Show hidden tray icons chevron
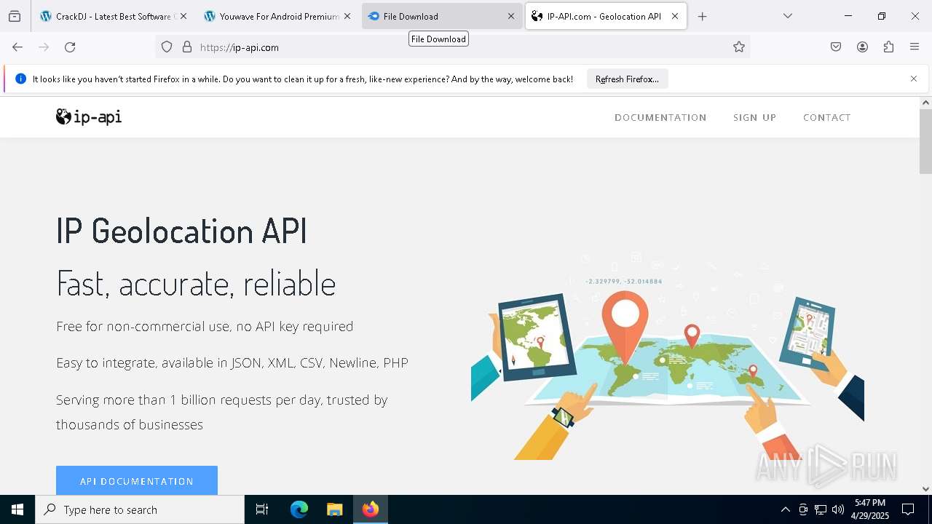The width and height of the screenshot is (932, 524). tap(785, 509)
